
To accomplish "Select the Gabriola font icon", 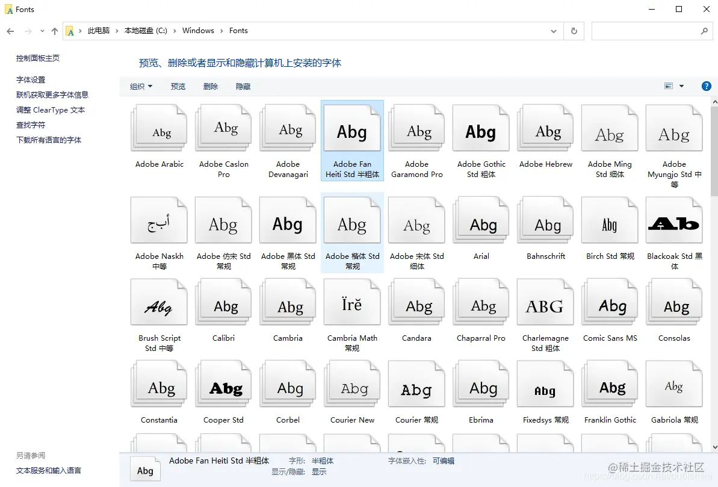I will click(x=674, y=385).
